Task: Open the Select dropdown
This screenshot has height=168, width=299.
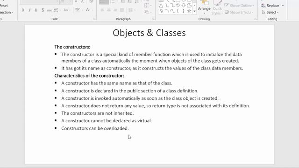Action: (271, 13)
